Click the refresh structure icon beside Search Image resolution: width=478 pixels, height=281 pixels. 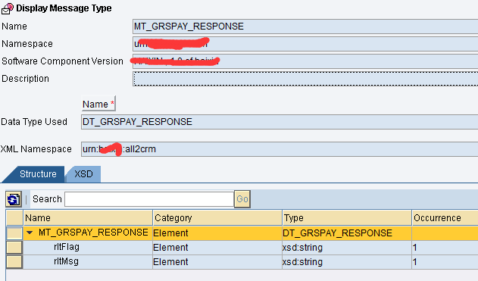[14, 200]
